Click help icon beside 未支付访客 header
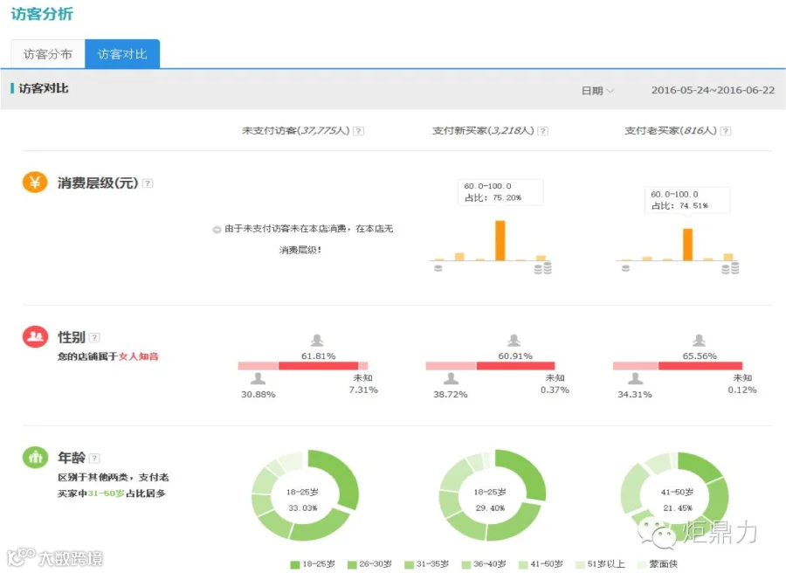 pyautogui.click(x=358, y=131)
